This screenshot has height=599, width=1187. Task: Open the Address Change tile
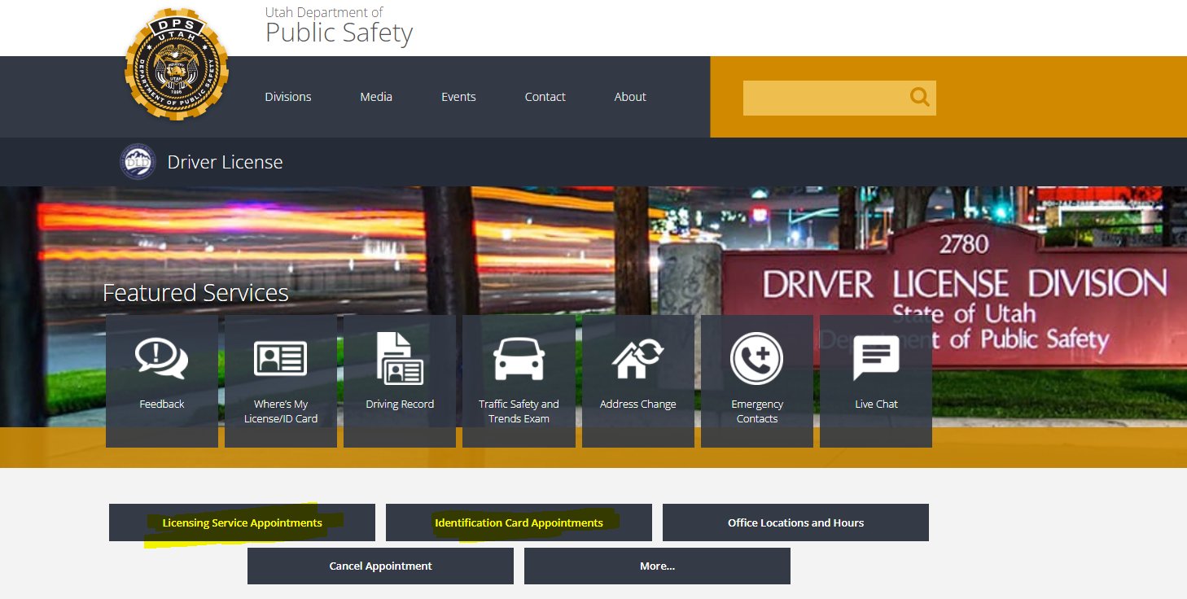pos(638,381)
